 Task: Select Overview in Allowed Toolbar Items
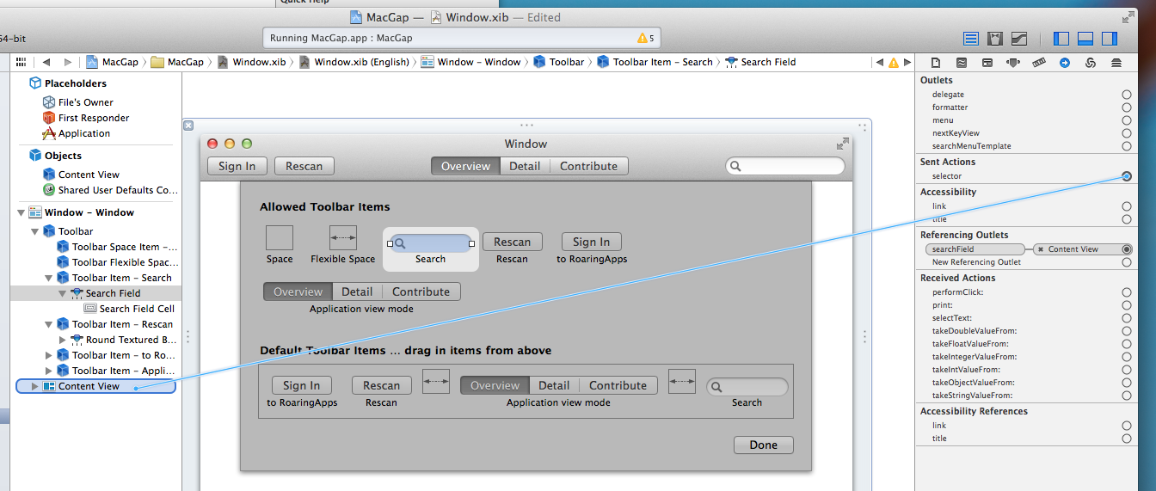(x=298, y=292)
